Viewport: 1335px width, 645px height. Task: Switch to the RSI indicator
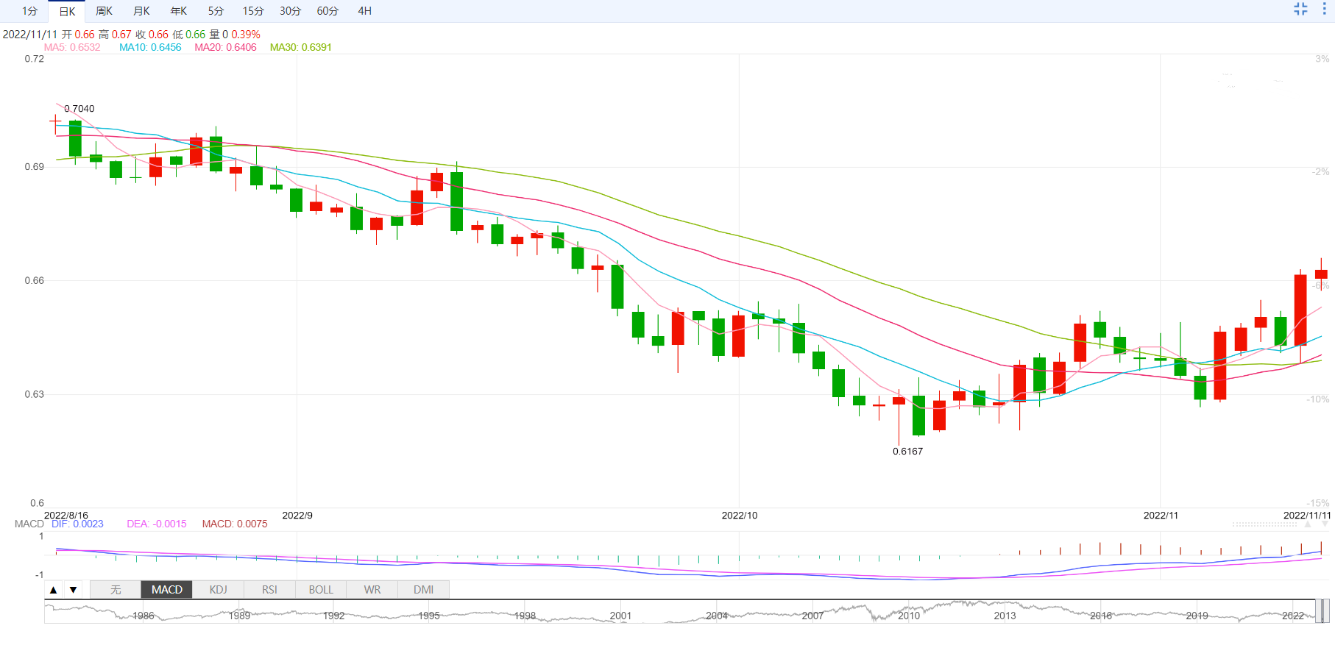[x=269, y=590]
